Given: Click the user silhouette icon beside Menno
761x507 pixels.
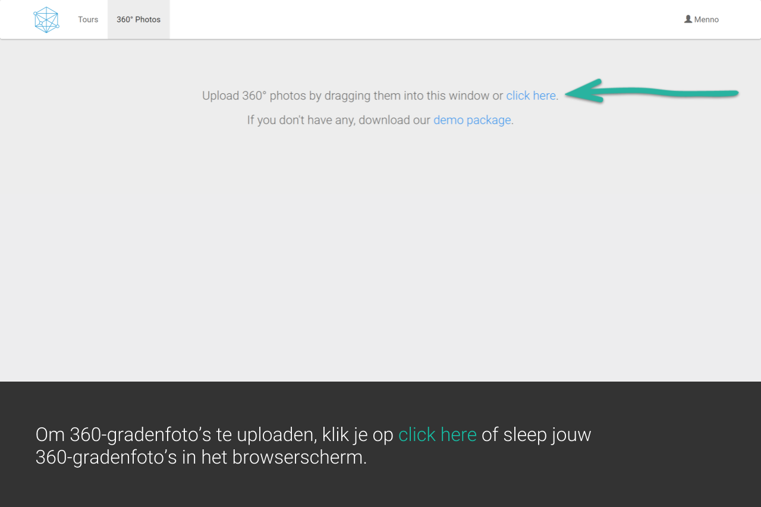Looking at the screenshot, I should tap(688, 19).
